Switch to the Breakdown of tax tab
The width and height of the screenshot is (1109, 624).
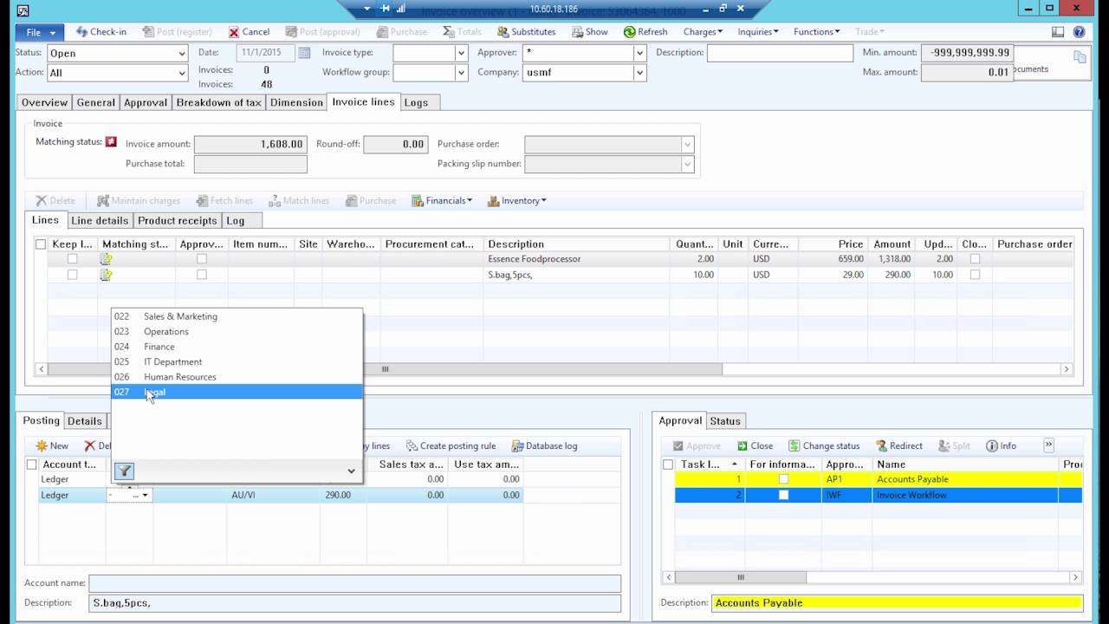pos(218,102)
